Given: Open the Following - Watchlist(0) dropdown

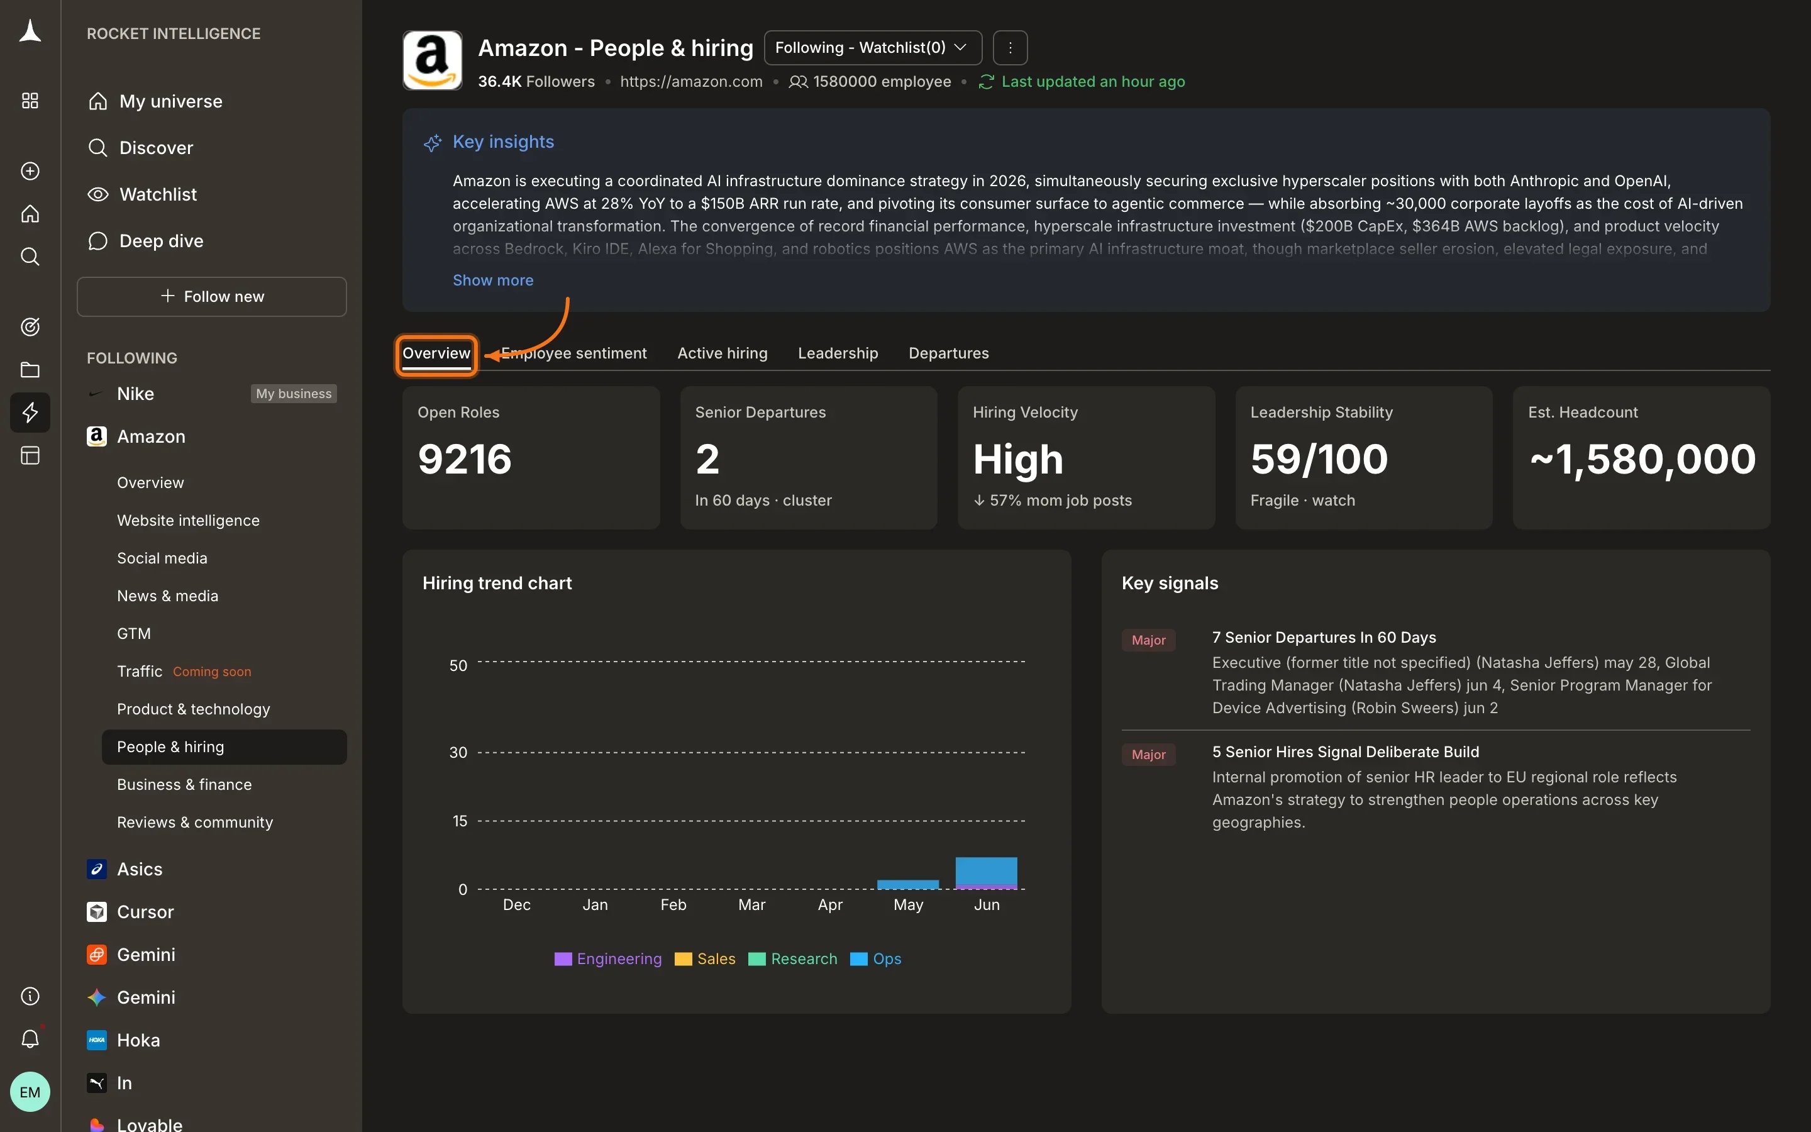Looking at the screenshot, I should (x=873, y=48).
